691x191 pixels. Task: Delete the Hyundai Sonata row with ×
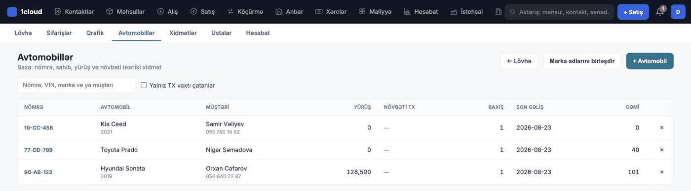point(662,172)
